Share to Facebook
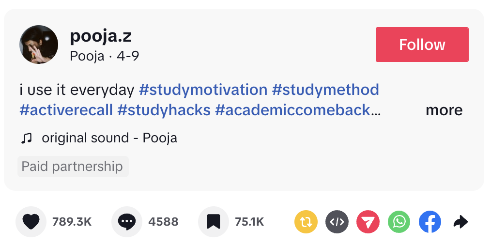 pyautogui.click(x=430, y=222)
